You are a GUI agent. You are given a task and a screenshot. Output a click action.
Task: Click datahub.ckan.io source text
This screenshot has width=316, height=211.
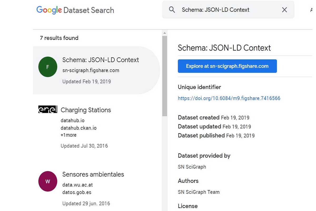point(78,128)
